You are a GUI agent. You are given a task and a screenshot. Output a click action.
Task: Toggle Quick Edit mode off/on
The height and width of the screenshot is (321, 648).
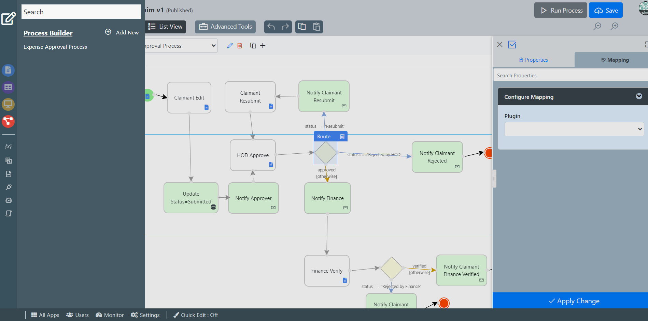pos(196,315)
